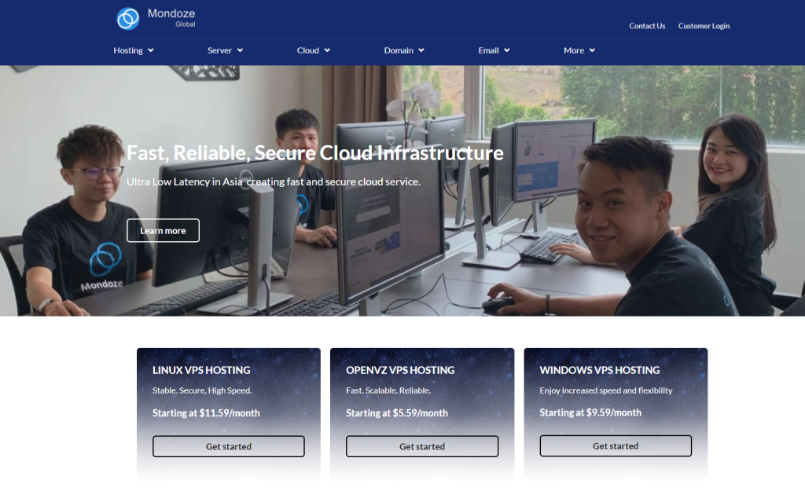Open the Domain menu

404,50
